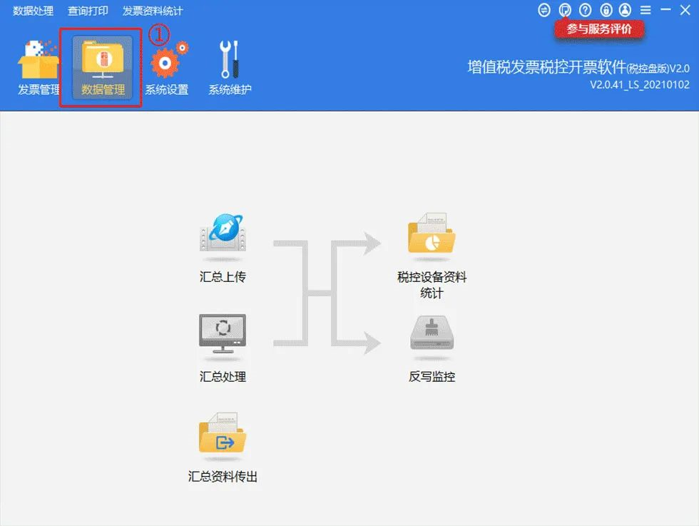The height and width of the screenshot is (526, 699).
Task: Click the help question mark icon
Action: tap(586, 10)
